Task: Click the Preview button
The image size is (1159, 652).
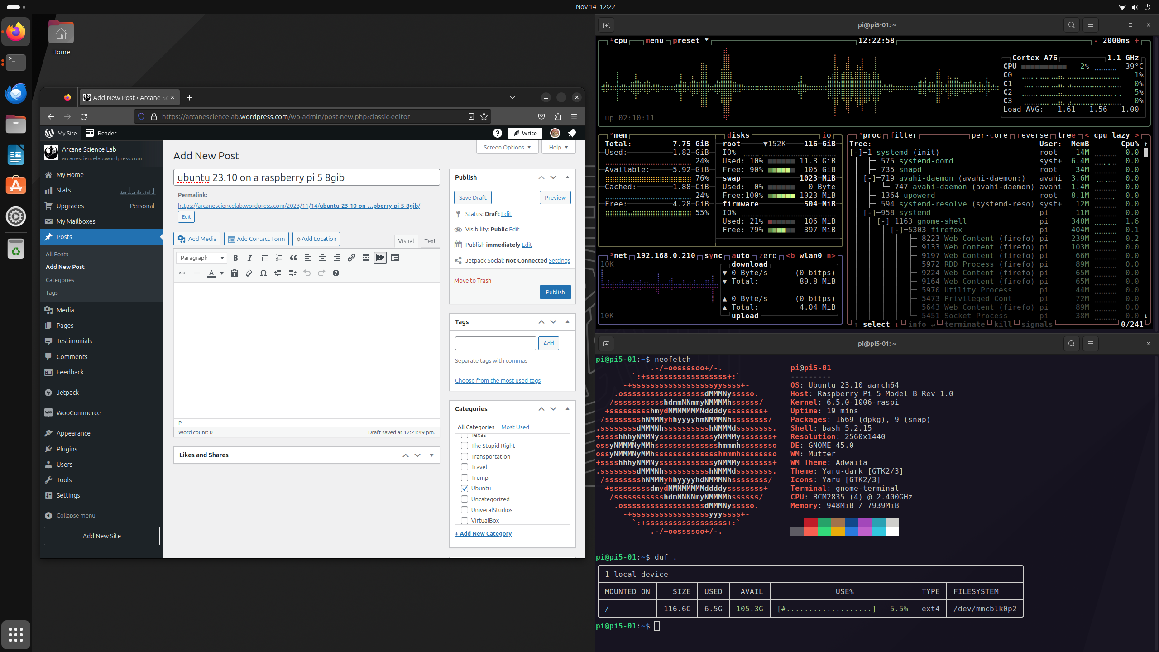Action: (555, 197)
